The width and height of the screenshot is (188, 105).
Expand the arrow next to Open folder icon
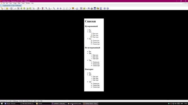[x=9, y=8]
